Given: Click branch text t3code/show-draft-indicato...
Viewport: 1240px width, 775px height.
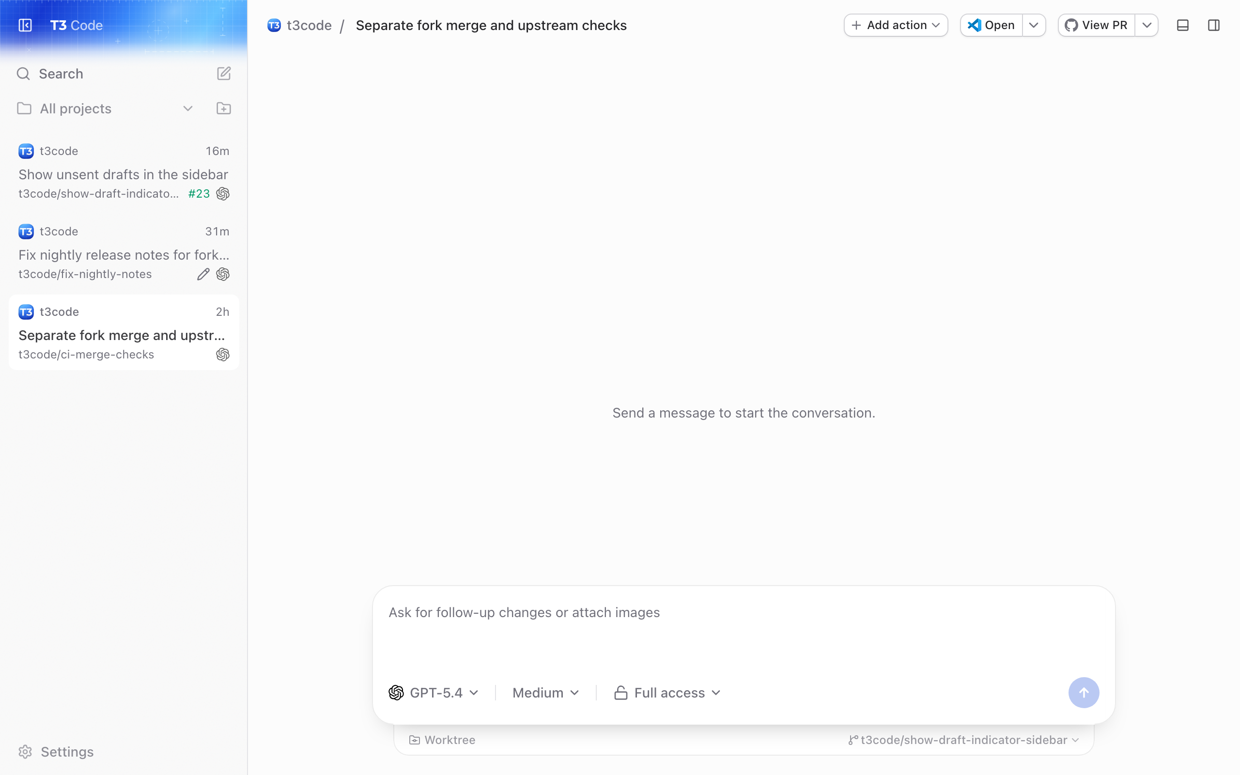Looking at the screenshot, I should tap(99, 194).
